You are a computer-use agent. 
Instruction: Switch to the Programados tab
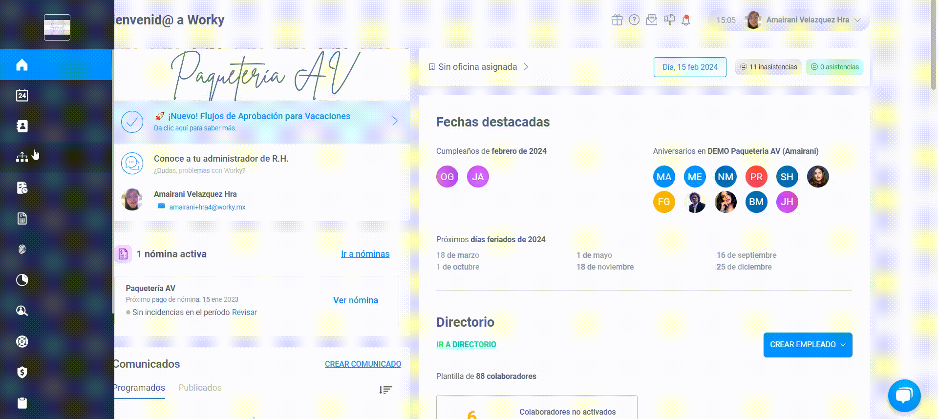click(x=139, y=388)
